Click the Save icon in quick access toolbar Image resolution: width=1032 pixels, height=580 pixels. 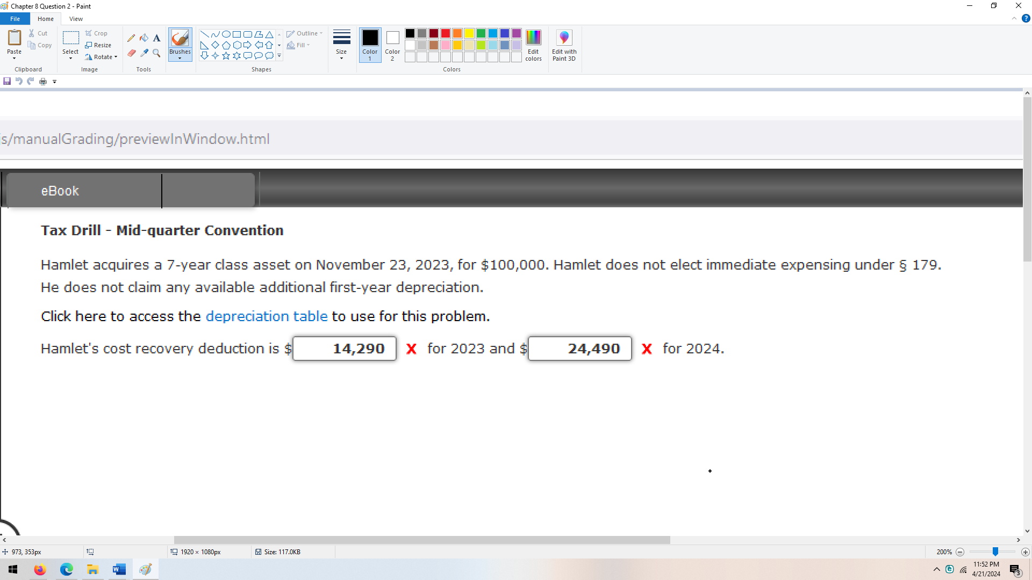coord(7,81)
